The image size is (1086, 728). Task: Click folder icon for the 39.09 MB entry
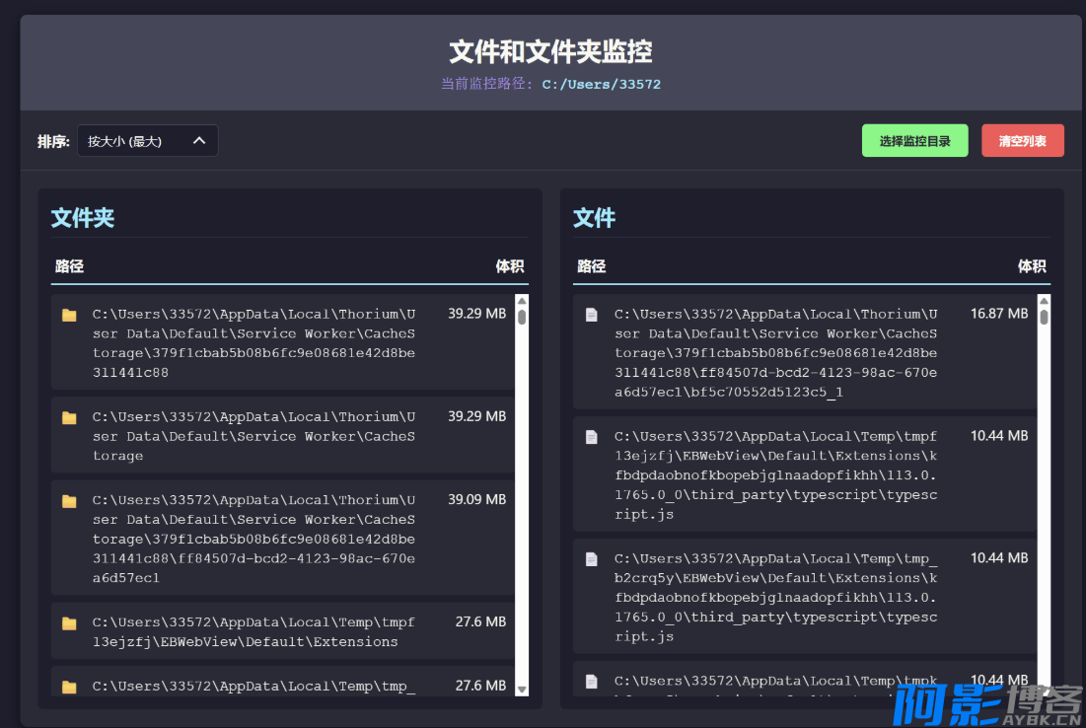pos(69,501)
